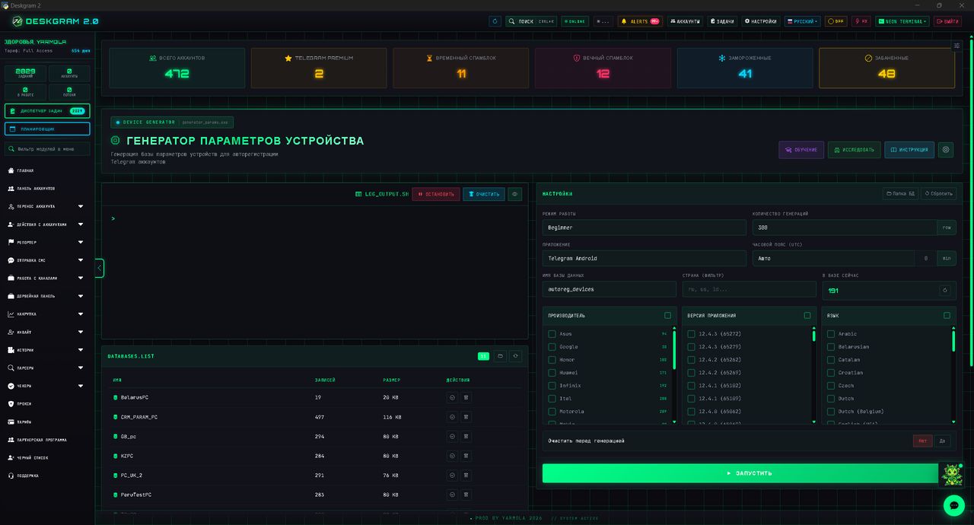
Task: Open the Neon Terminal theme dropdown
Action: coord(902,21)
